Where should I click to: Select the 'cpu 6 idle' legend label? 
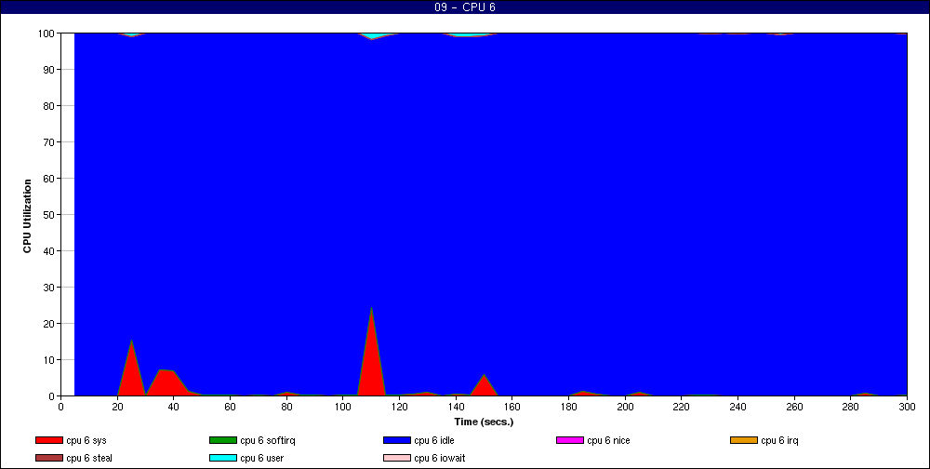coord(434,440)
